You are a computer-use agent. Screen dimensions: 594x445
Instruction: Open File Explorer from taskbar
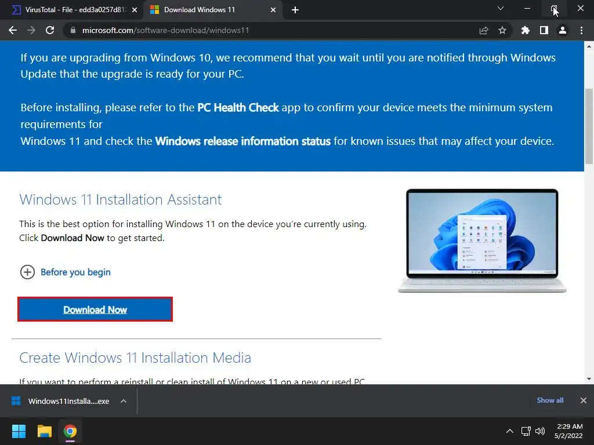pos(44,431)
